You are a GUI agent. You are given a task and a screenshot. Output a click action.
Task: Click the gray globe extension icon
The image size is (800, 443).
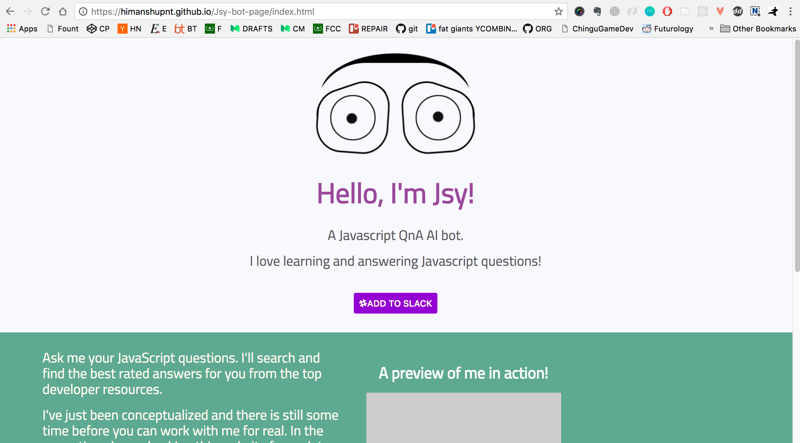click(615, 12)
